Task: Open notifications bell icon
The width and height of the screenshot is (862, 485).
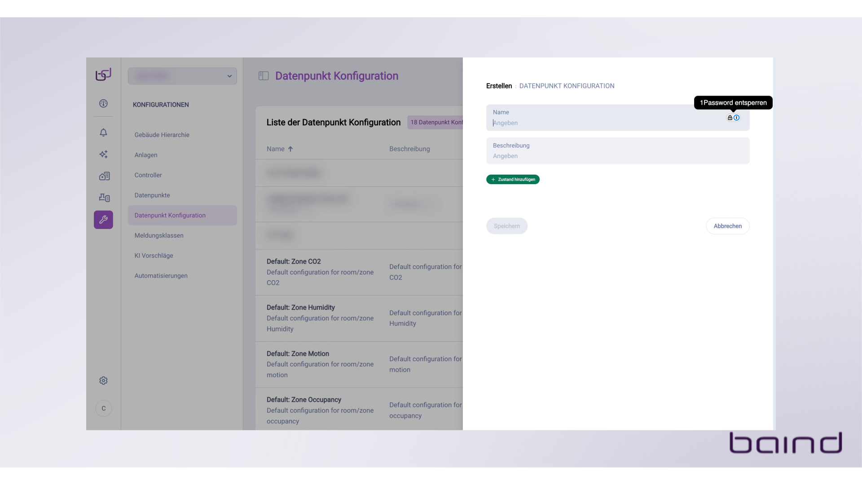Action: click(103, 132)
